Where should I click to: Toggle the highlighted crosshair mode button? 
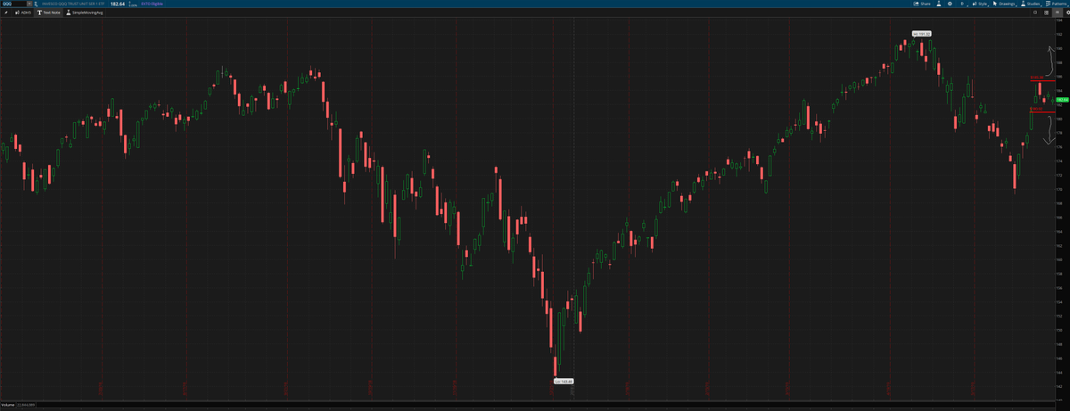point(1057,12)
